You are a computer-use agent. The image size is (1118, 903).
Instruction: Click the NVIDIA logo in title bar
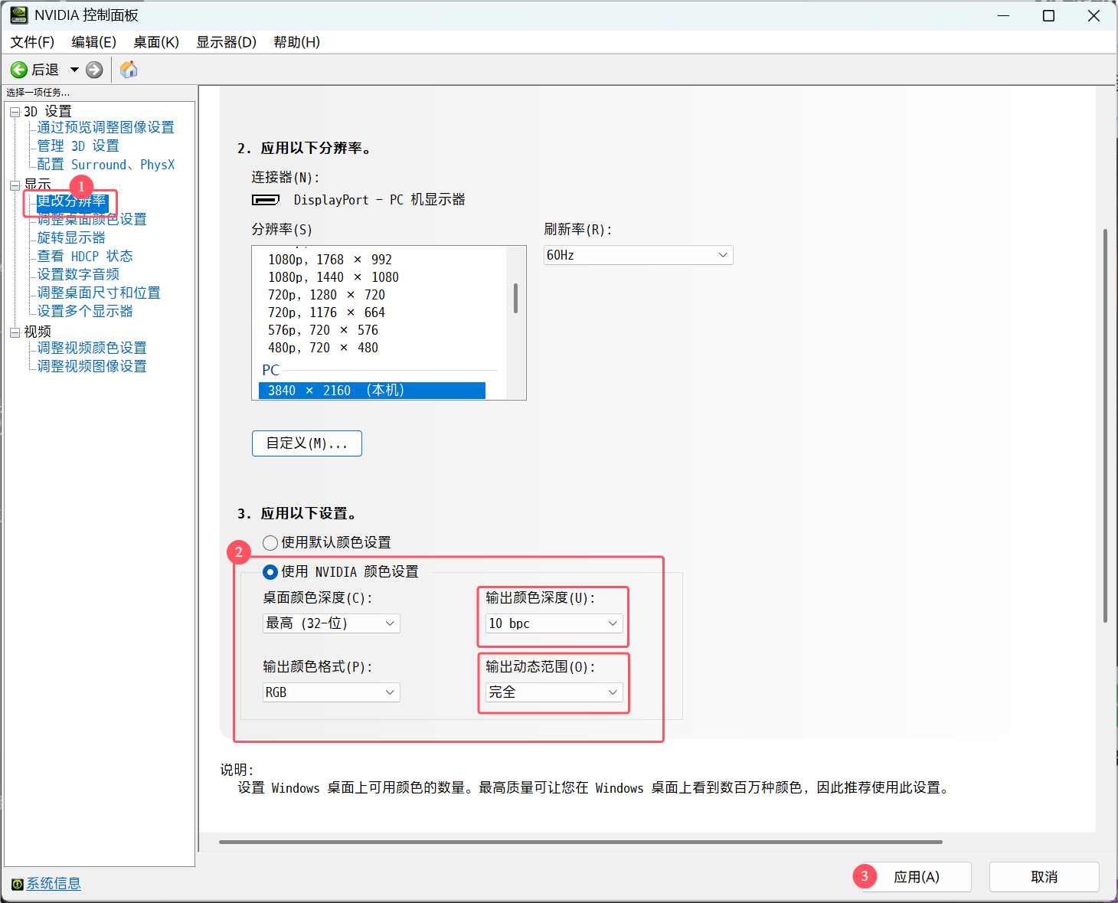[x=18, y=15]
